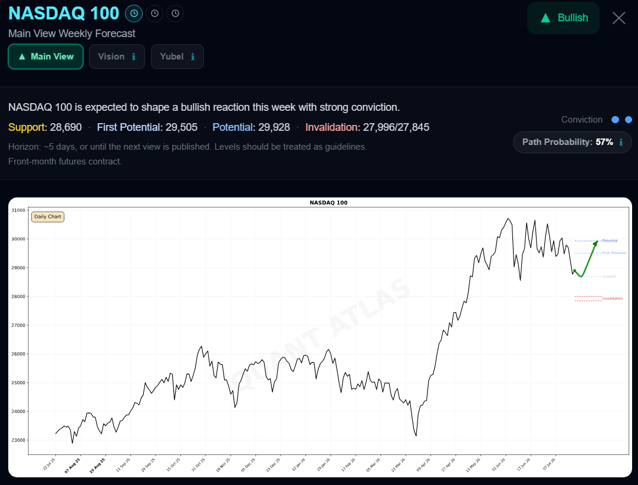Image resolution: width=638 pixels, height=485 pixels.
Task: Click the 25 Aug 25 date label
Action: pos(98,466)
